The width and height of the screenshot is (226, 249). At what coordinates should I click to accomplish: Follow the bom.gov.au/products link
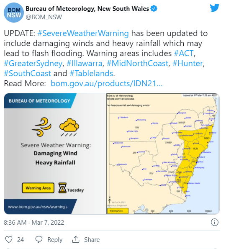tap(106, 84)
